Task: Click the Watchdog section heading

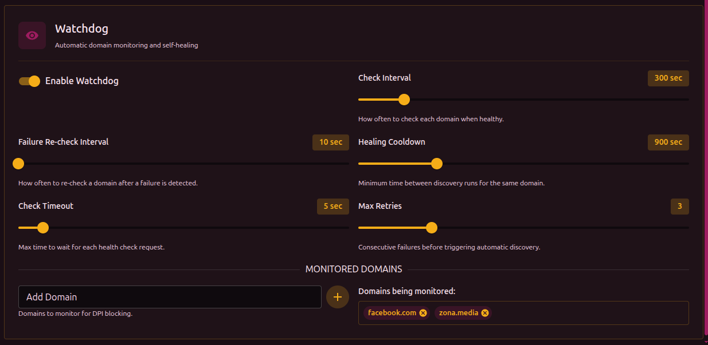Action: pyautogui.click(x=81, y=29)
